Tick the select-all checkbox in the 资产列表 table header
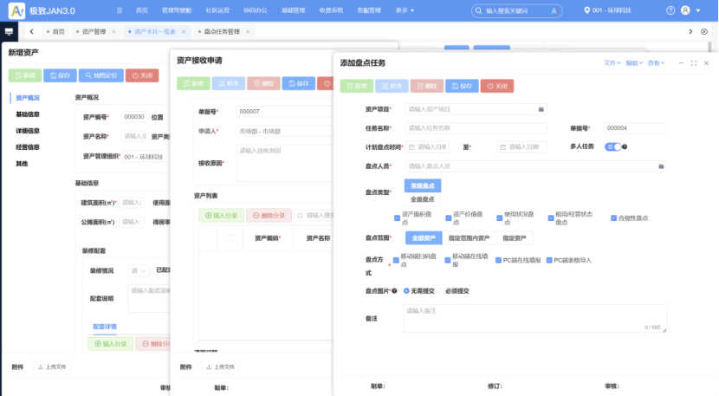The width and height of the screenshot is (719, 396). [x=230, y=237]
